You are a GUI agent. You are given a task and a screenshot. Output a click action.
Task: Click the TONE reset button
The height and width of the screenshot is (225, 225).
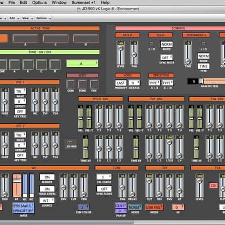coord(82,84)
